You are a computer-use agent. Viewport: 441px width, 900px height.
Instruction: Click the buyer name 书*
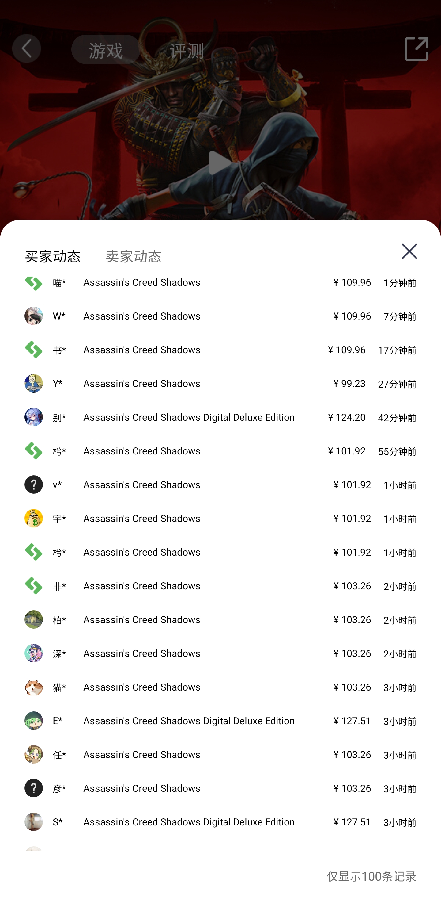59,350
